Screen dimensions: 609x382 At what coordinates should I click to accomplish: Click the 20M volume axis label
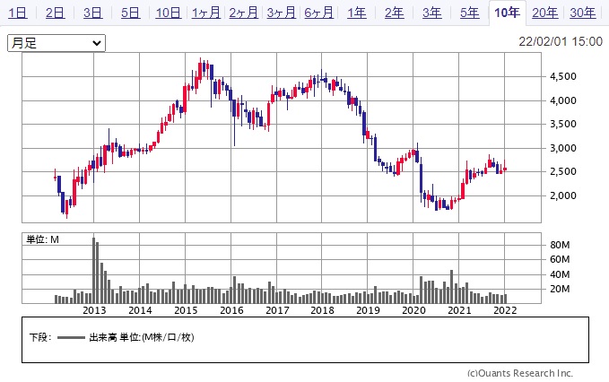560,289
